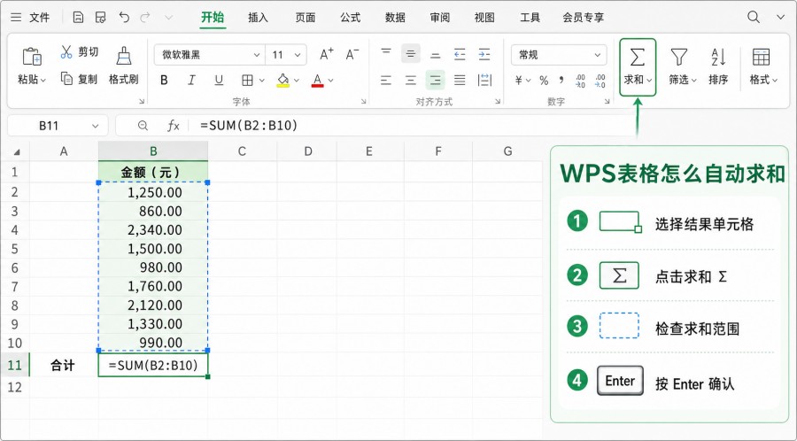Image resolution: width=797 pixels, height=441 pixels.
Task: Expand the quick access toolbar dropdown
Action: [169, 18]
